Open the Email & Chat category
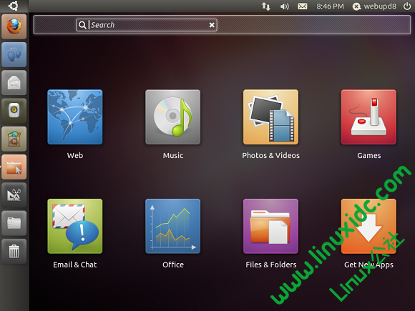The height and width of the screenshot is (311, 415). (75, 227)
